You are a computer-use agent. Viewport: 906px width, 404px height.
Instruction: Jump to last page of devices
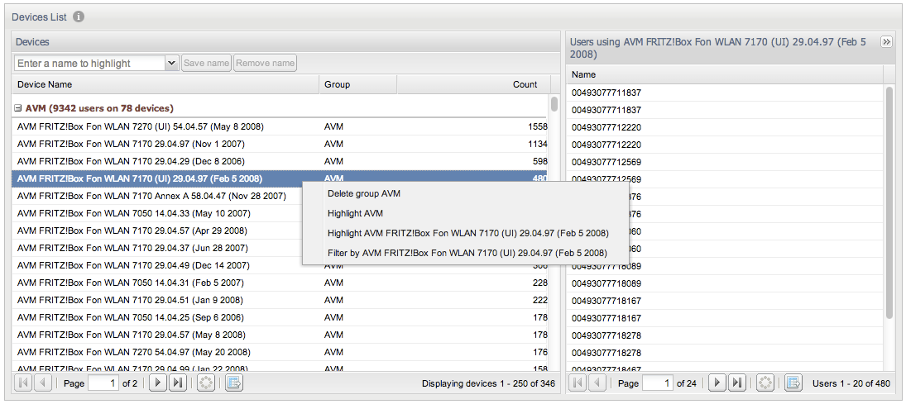click(x=177, y=383)
